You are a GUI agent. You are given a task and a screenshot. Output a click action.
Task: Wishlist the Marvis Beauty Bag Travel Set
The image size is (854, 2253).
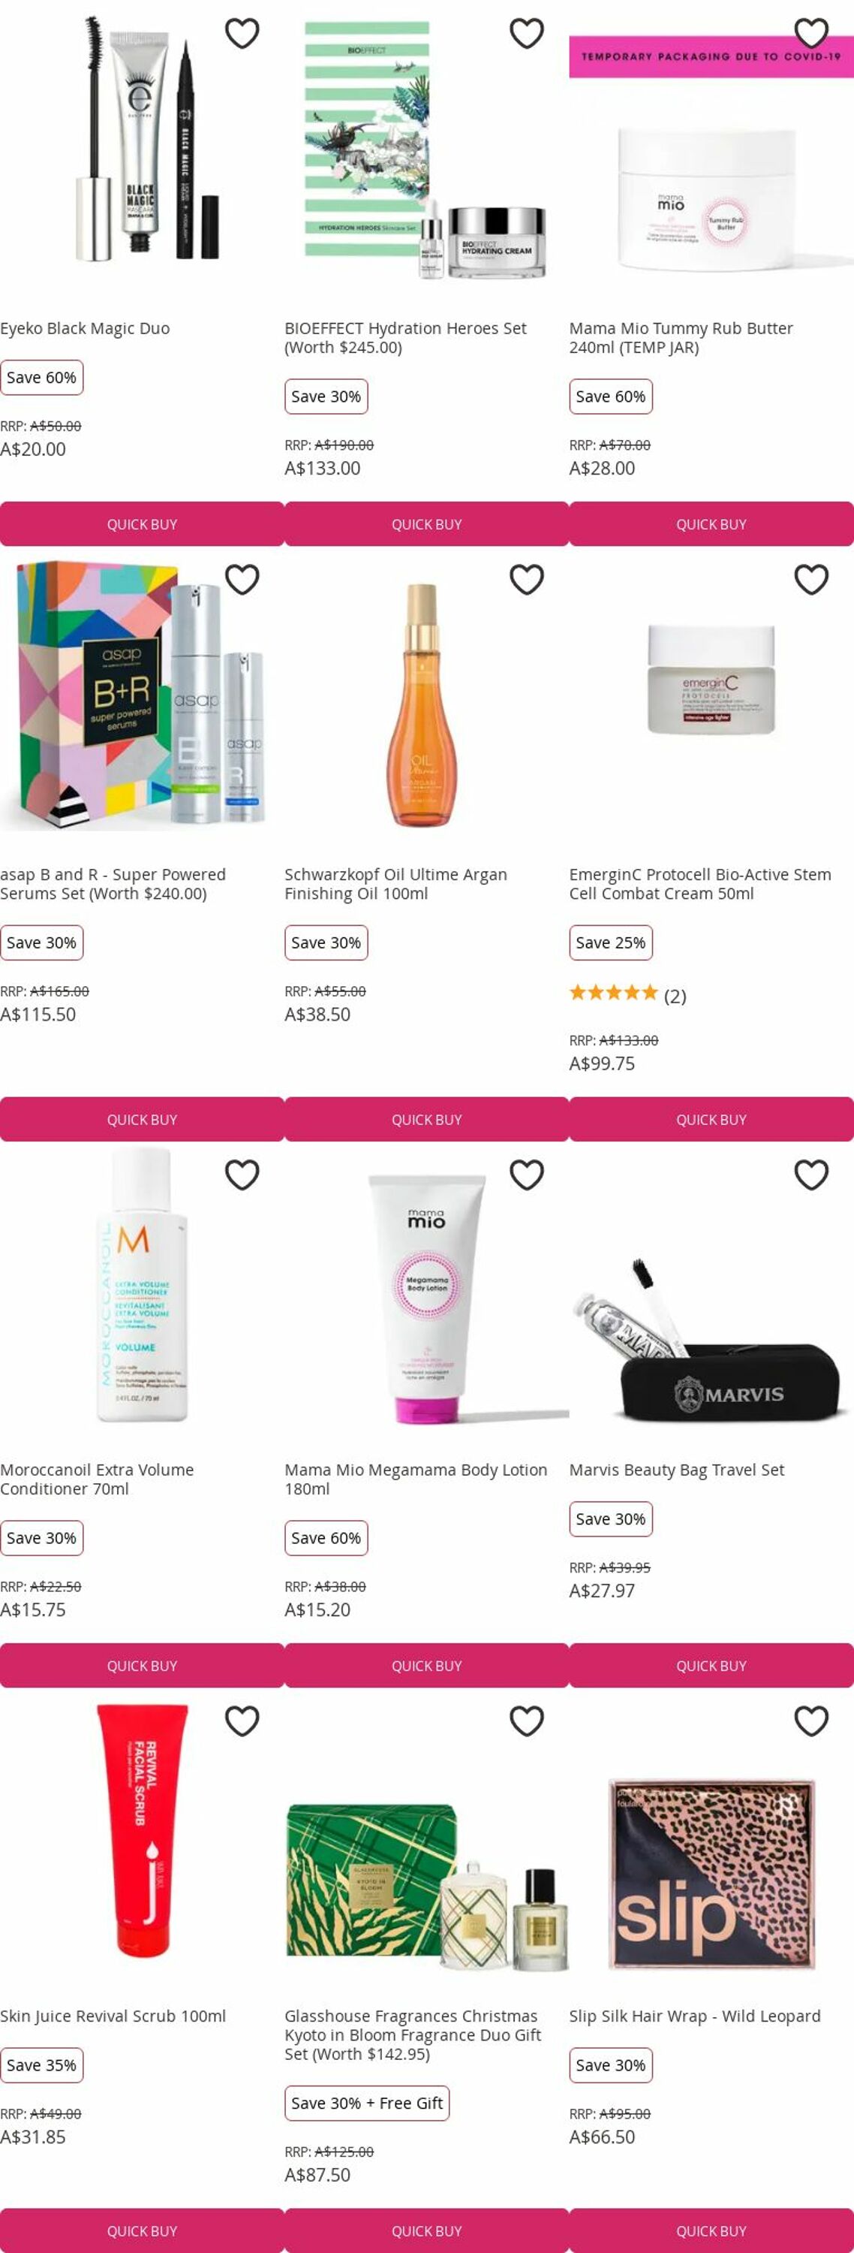[811, 1175]
